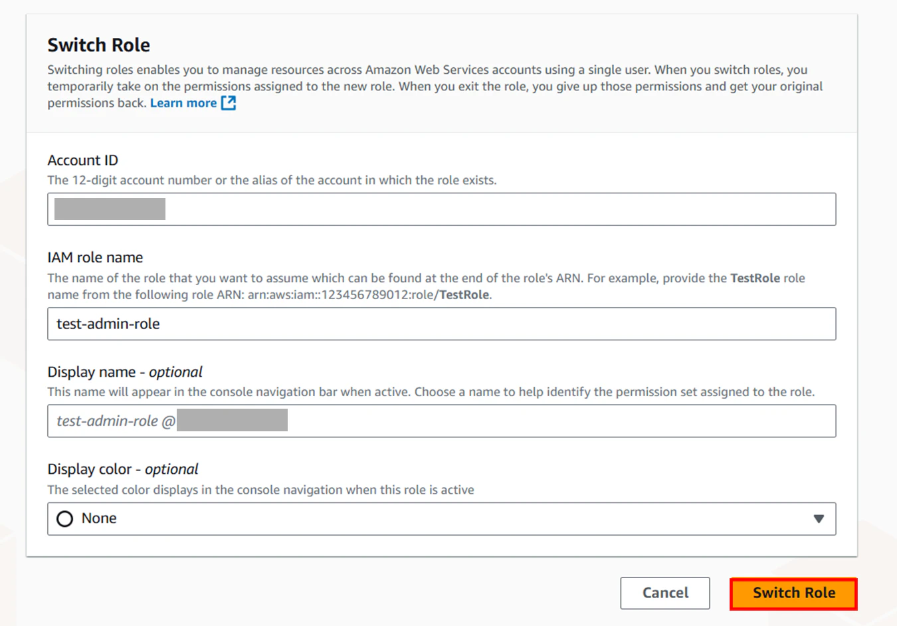Select the Switch Role heading text
This screenshot has width=897, height=626.
point(99,45)
